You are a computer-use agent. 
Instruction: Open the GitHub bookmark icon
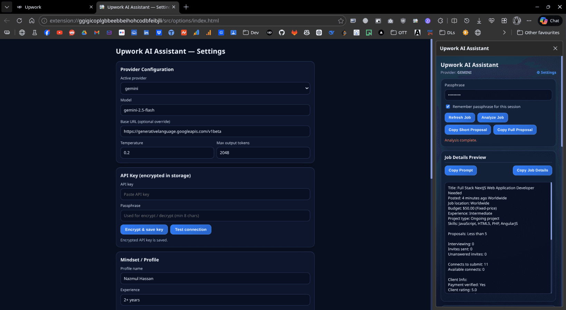[282, 32]
